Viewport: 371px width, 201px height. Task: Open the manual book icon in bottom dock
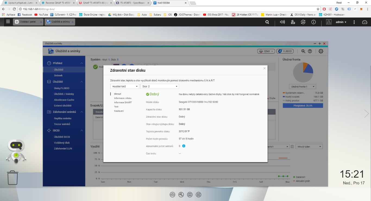tap(190, 194)
